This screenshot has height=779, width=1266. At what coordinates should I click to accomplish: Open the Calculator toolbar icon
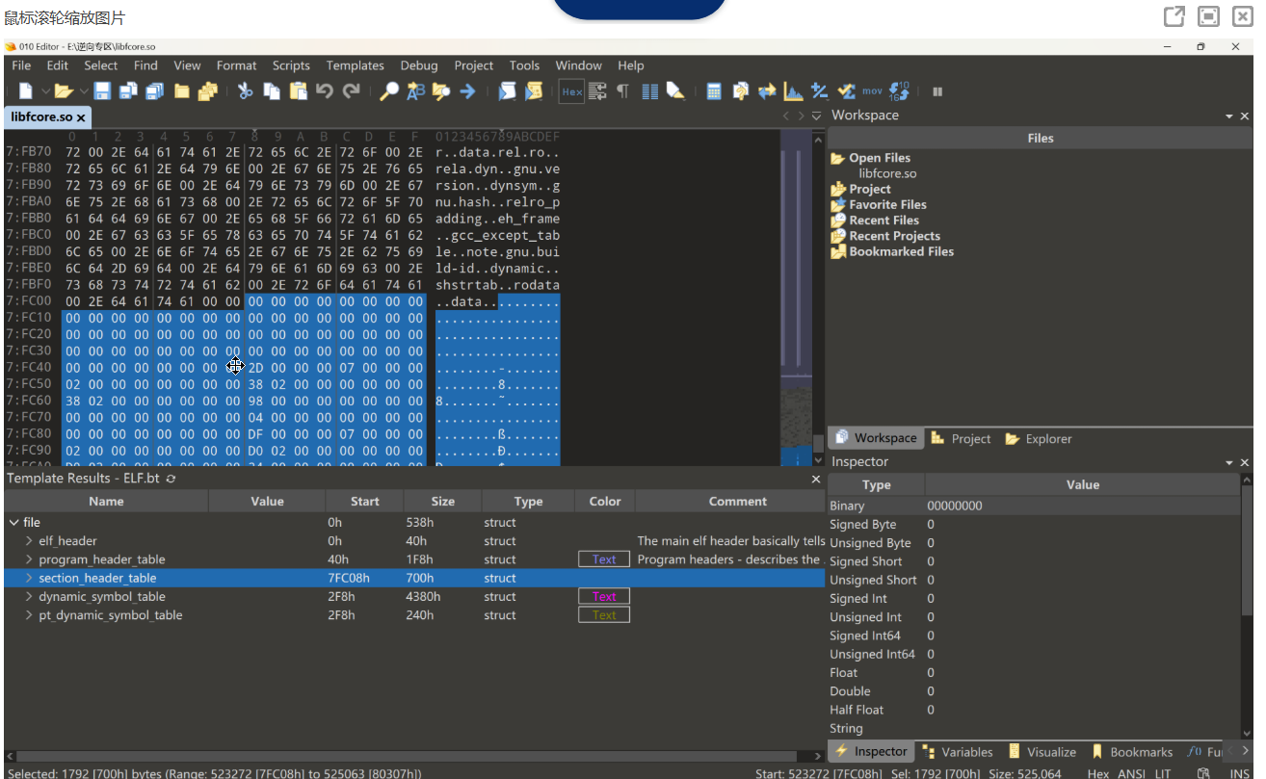click(x=714, y=91)
